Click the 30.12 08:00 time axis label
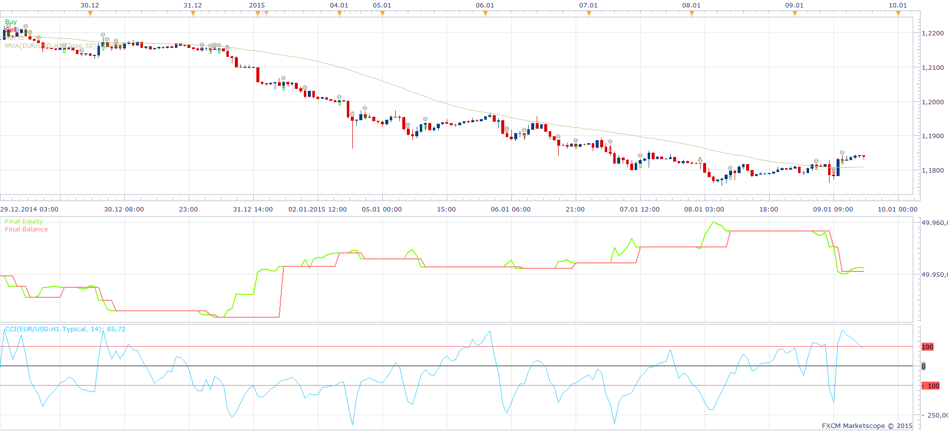This screenshot has width=949, height=431. click(x=124, y=210)
